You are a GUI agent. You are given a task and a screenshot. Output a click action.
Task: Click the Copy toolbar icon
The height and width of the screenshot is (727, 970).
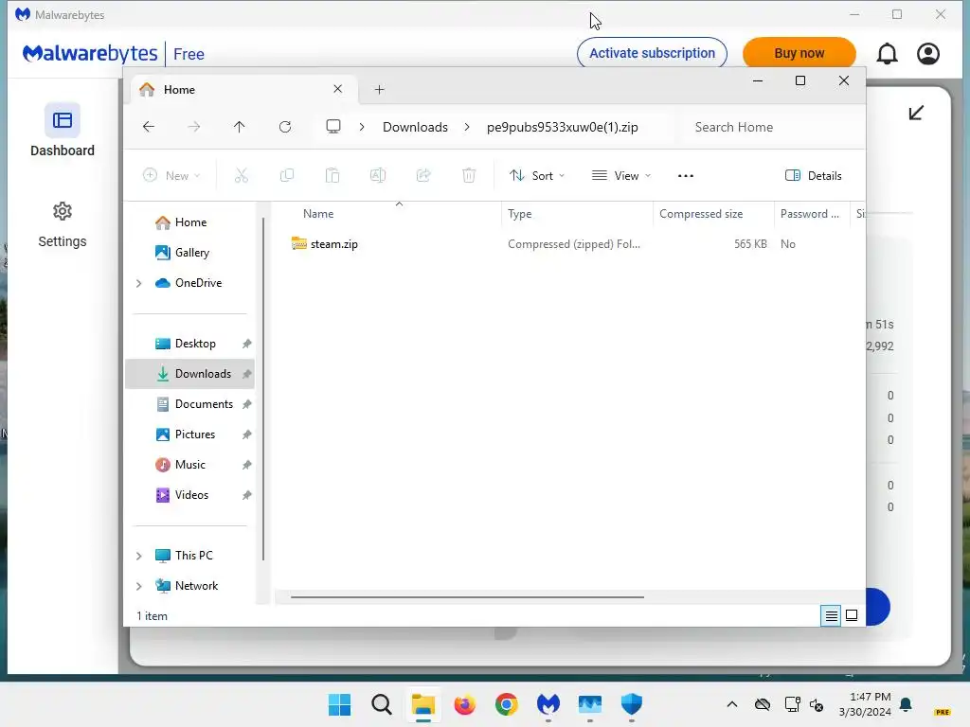tap(287, 175)
